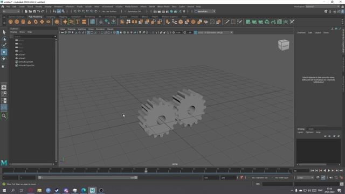Viewport: 345px width, 194px height.
Task: Open the viewport Shading menu
Action: click(x=71, y=29)
